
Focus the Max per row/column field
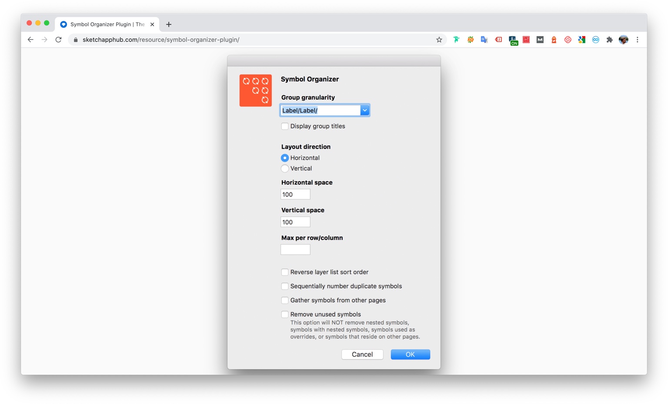point(295,249)
